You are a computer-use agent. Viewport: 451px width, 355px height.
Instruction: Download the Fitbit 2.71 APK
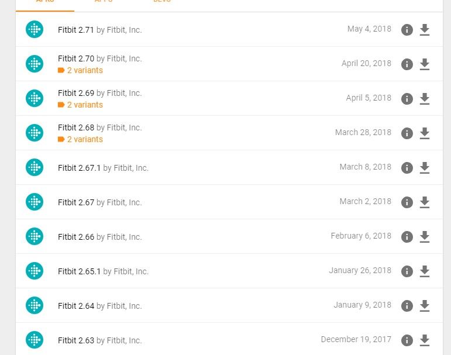pyautogui.click(x=425, y=30)
